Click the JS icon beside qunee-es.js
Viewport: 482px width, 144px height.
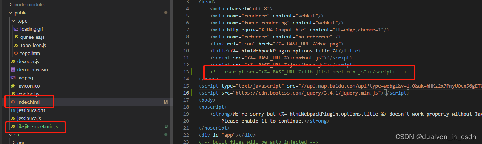[16, 37]
